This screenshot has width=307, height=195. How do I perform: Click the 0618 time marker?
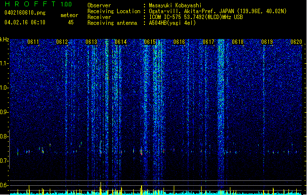[x=238, y=42]
